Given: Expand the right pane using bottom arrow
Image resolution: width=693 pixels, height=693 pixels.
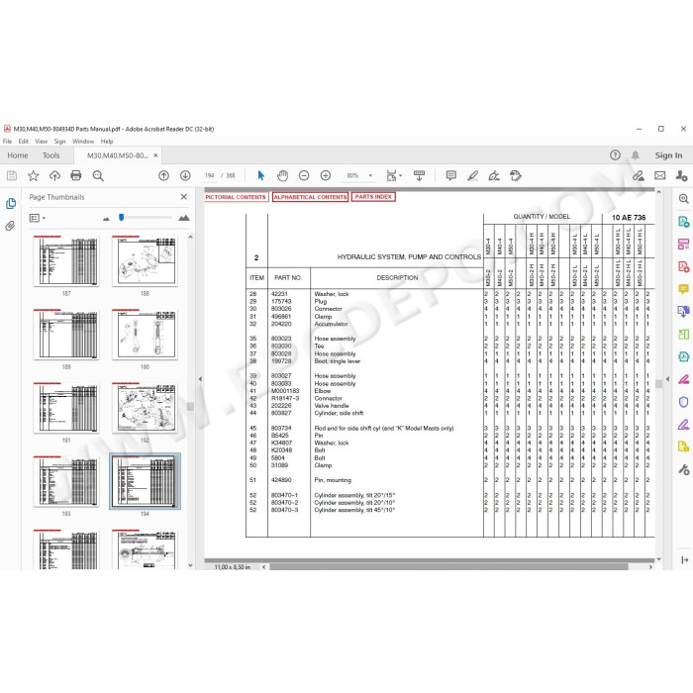Looking at the screenshot, I should click(684, 560).
